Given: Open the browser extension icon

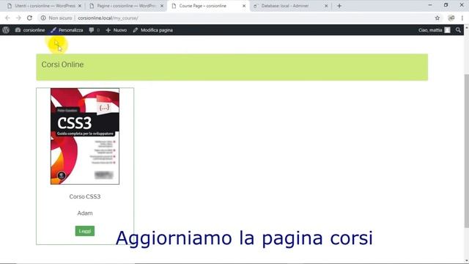Looking at the screenshot, I should pyautogui.click(x=451, y=18).
